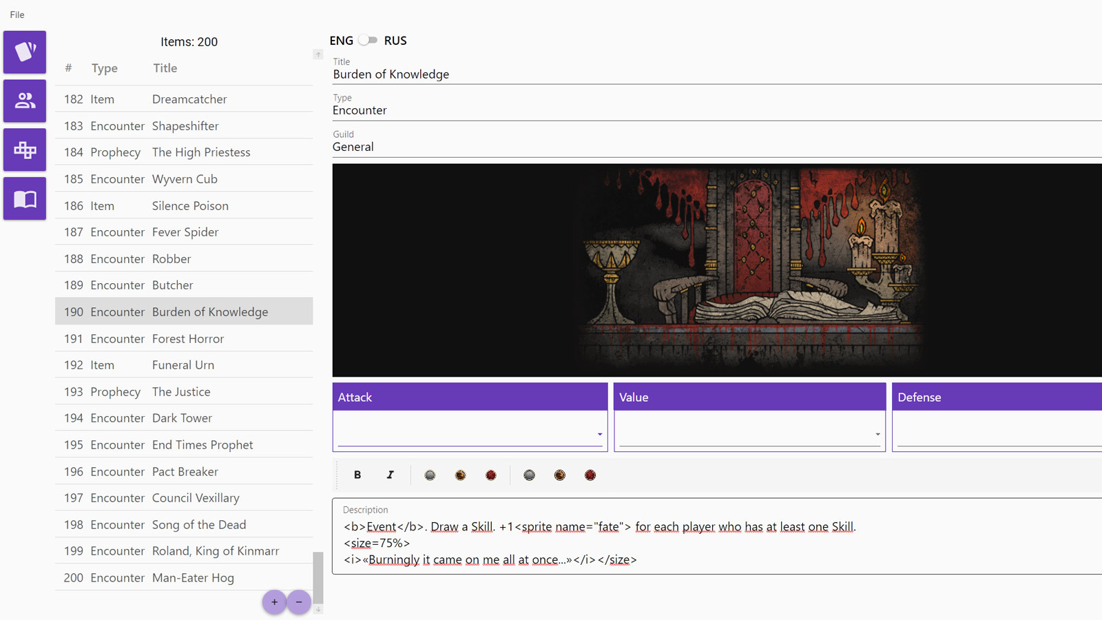Select the Forest Horror encounter row

[184, 338]
